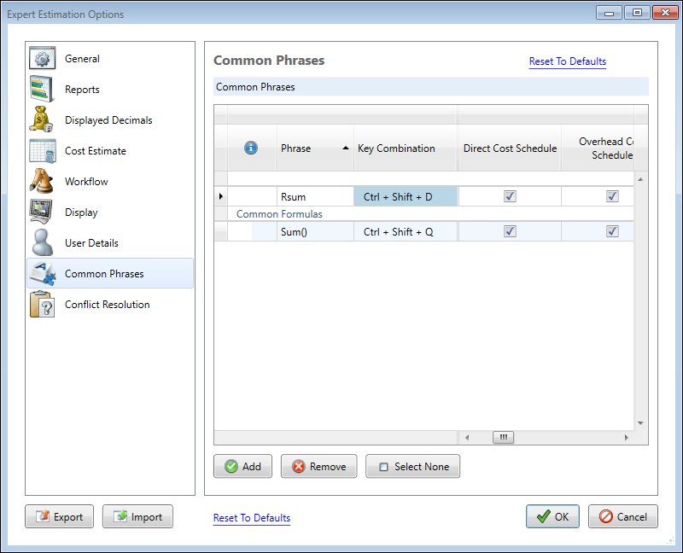The height and width of the screenshot is (553, 683).
Task: Toggle Direct Cost Schedule checkbox for Sum()
Action: pyautogui.click(x=510, y=231)
